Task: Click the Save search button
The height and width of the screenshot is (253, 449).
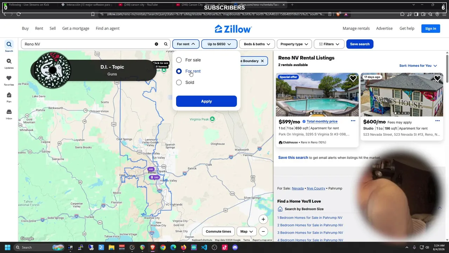Action: point(360,44)
